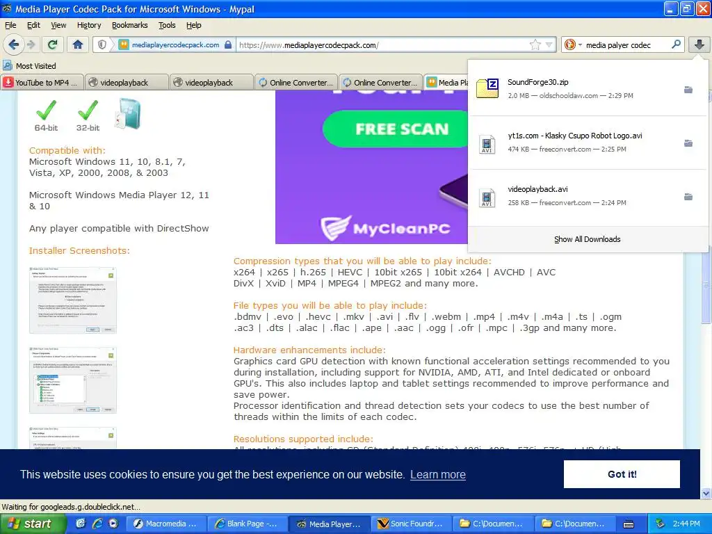712x534 pixels.
Task: Select the Media Player taskbar button
Action: (329, 524)
